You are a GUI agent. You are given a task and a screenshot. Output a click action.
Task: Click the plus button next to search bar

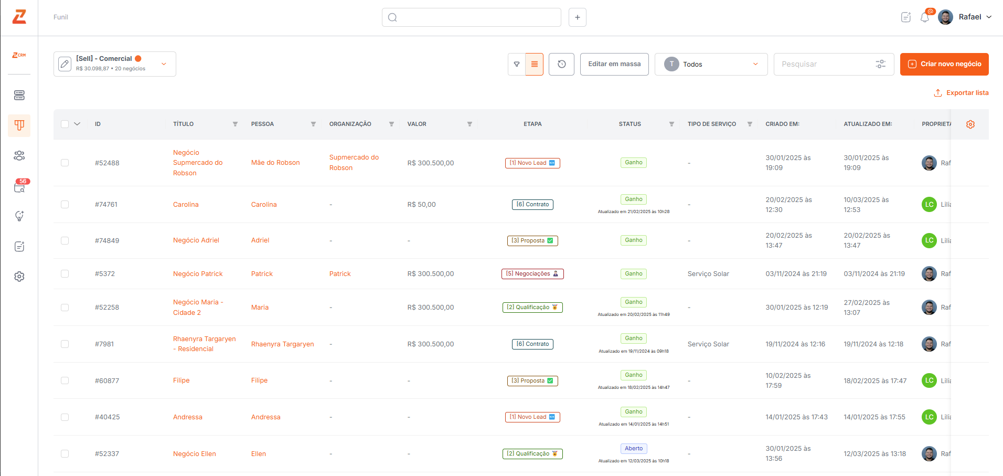tap(578, 17)
